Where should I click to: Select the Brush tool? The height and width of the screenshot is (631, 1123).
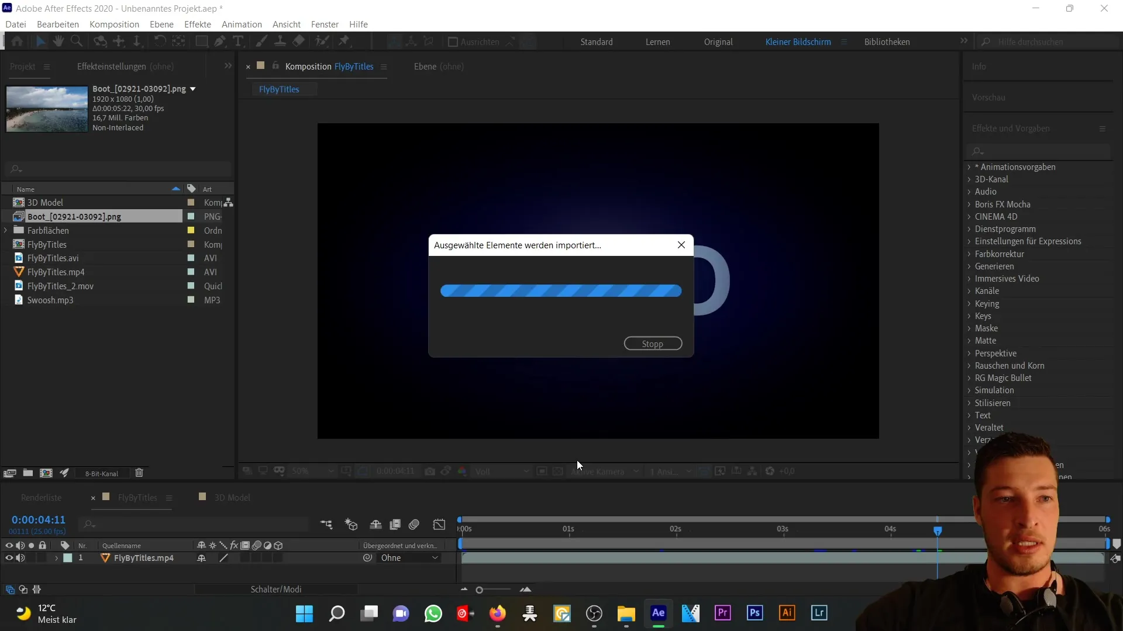point(261,41)
